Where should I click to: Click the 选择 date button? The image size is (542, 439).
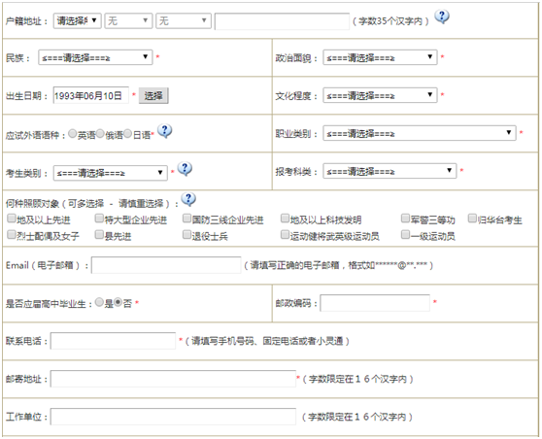click(153, 96)
